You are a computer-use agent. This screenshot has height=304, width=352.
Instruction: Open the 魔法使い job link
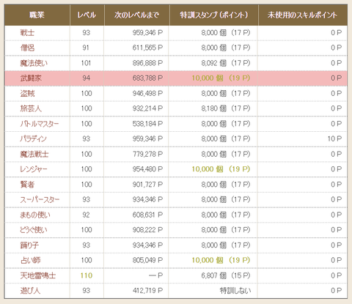(34, 63)
